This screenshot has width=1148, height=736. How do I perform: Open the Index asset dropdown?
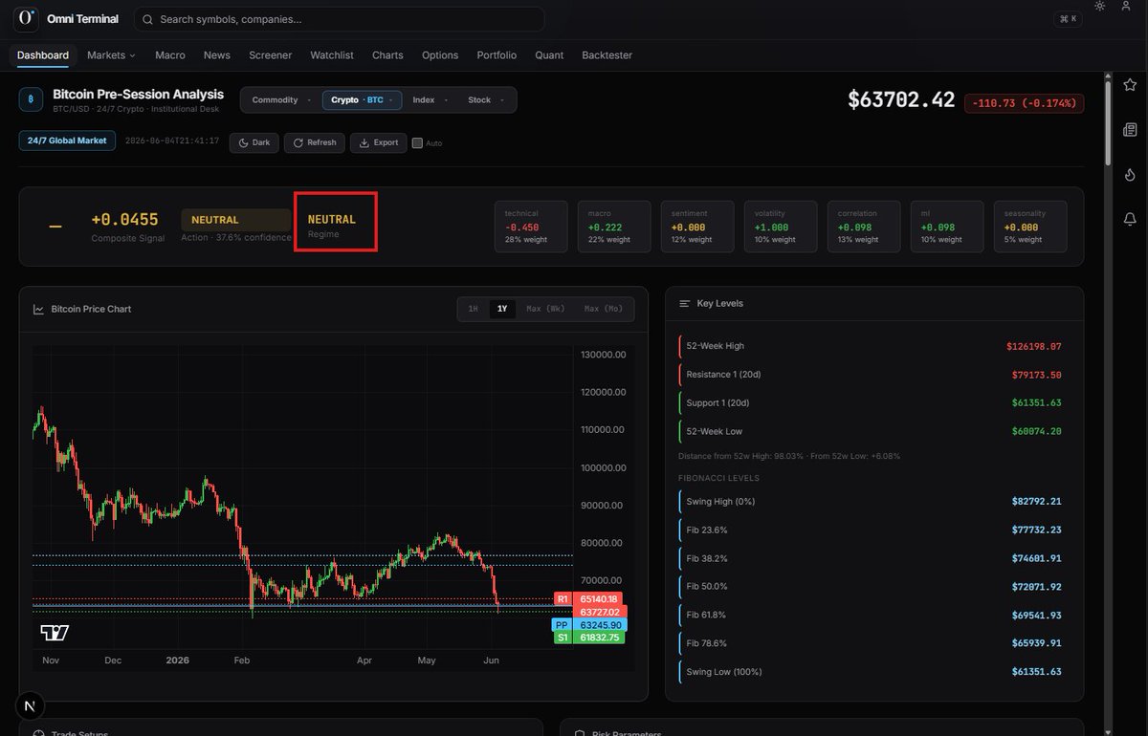click(430, 99)
